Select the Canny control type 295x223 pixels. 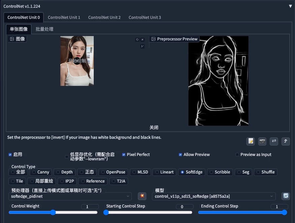click(41, 172)
